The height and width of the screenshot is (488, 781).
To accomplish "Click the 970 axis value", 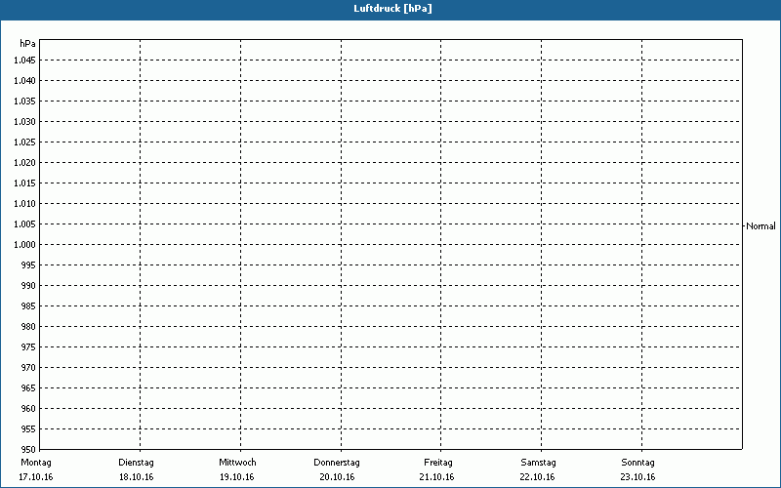I will tap(28, 368).
